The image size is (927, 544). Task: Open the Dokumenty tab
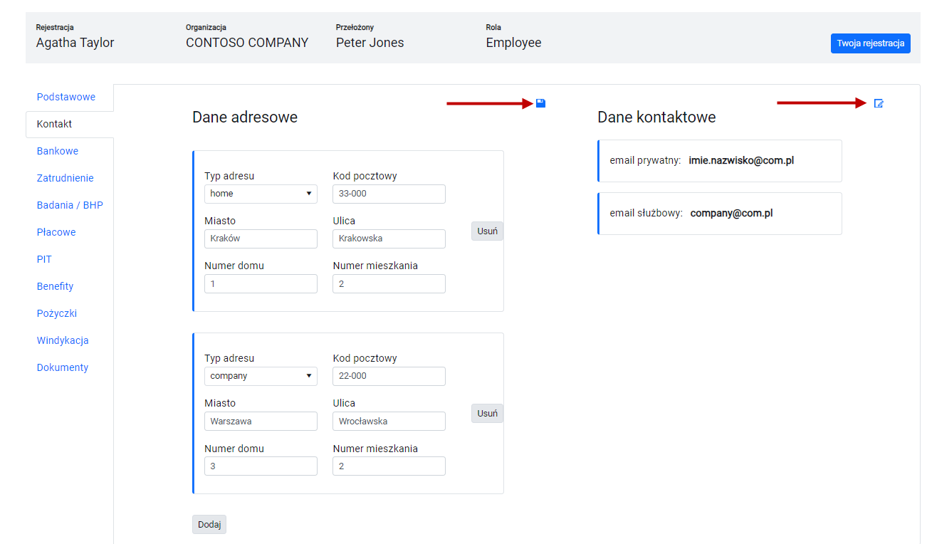tap(63, 367)
